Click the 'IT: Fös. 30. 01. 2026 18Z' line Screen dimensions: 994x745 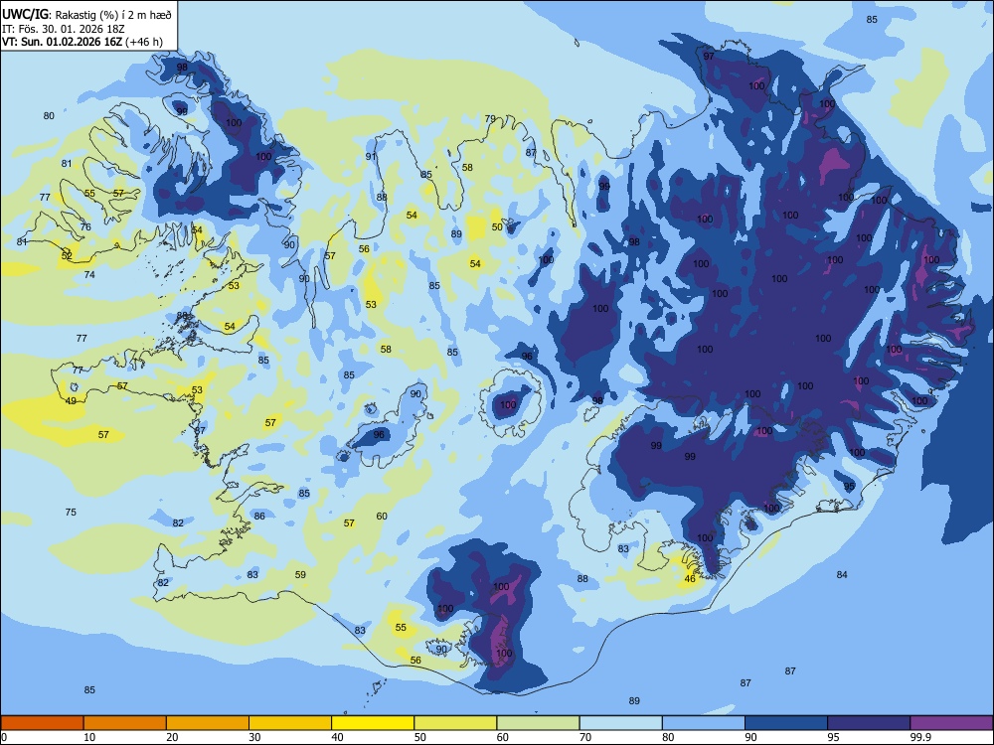pos(64,29)
